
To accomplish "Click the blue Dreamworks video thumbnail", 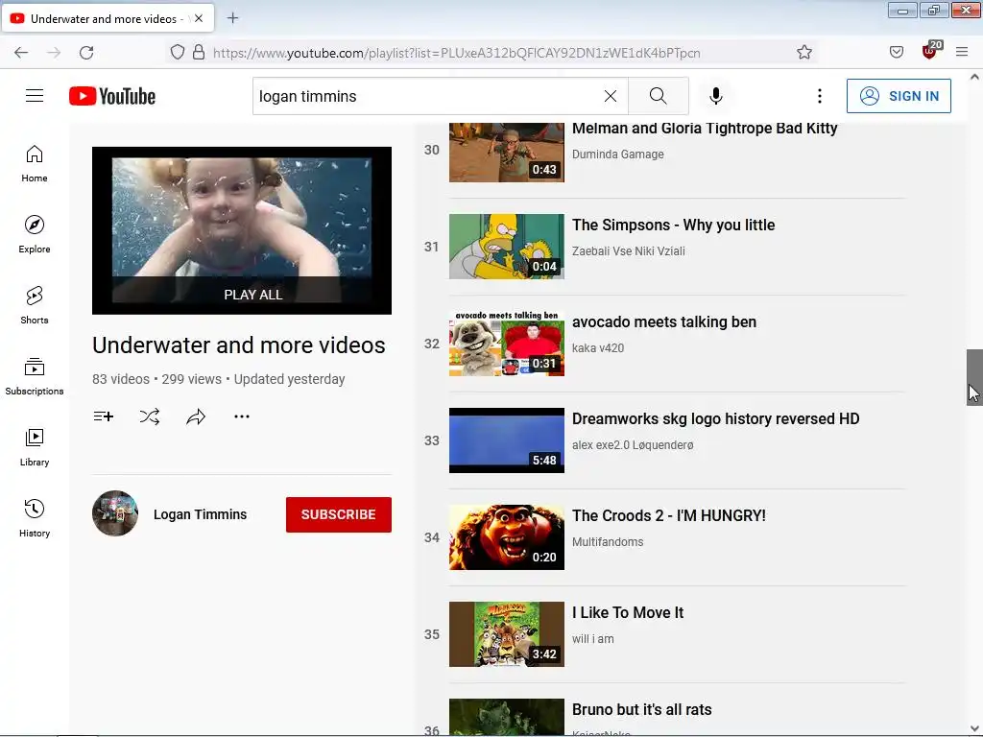I will (507, 440).
